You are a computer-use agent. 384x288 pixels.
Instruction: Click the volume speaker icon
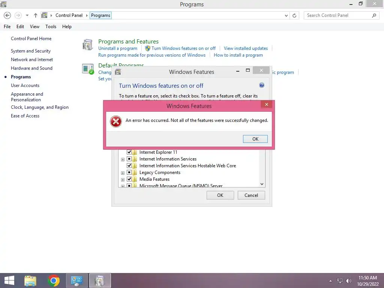point(348,280)
